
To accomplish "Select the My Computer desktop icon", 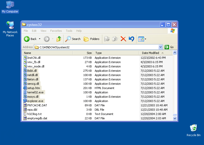I will pyautogui.click(x=10, y=7).
